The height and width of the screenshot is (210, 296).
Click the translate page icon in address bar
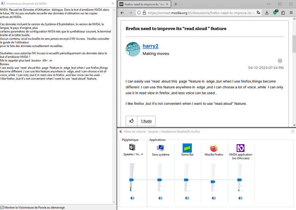tap(259, 13)
